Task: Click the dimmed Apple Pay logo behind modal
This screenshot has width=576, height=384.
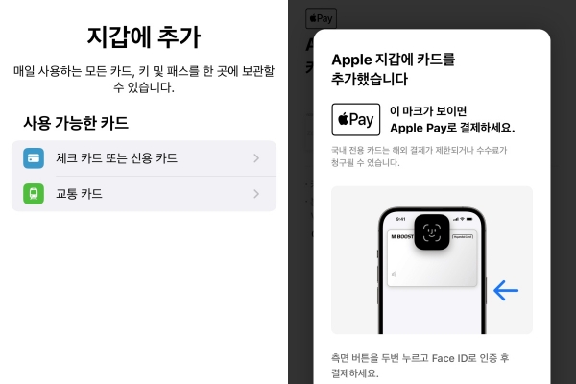Action: coord(321,18)
